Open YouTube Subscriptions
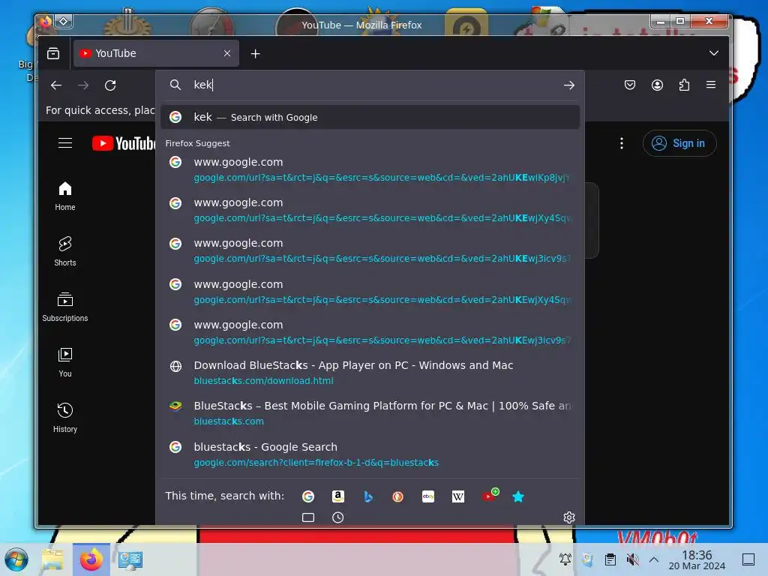768x576 pixels. point(65,307)
